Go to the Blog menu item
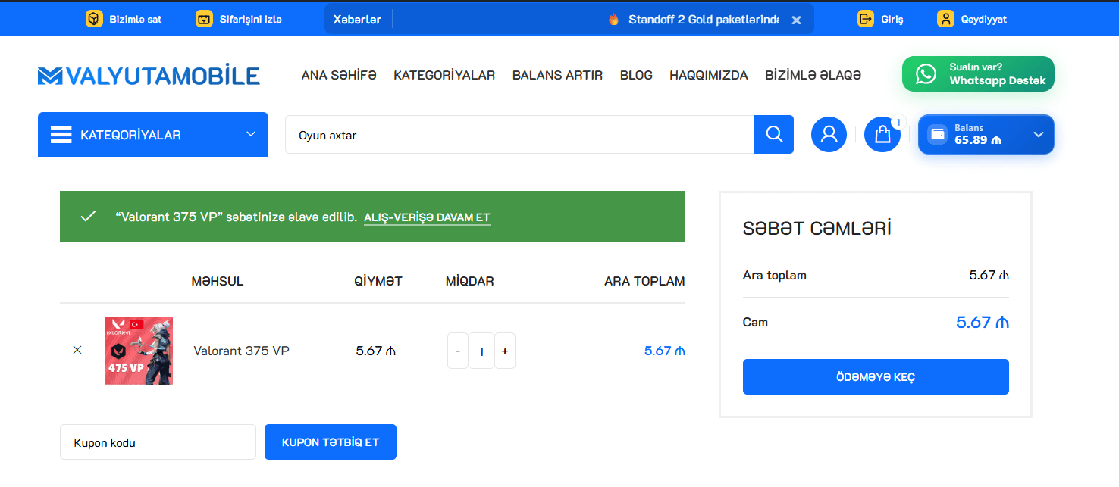1119x487 pixels. (636, 75)
